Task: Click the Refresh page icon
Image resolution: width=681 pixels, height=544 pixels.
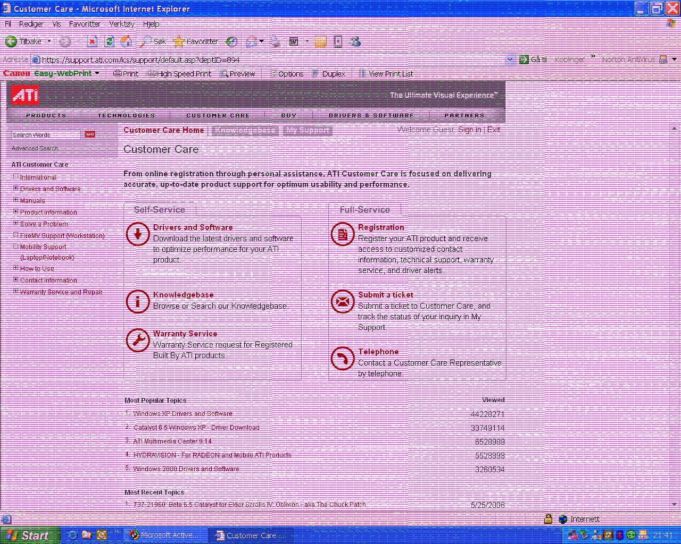Action: 109,41
